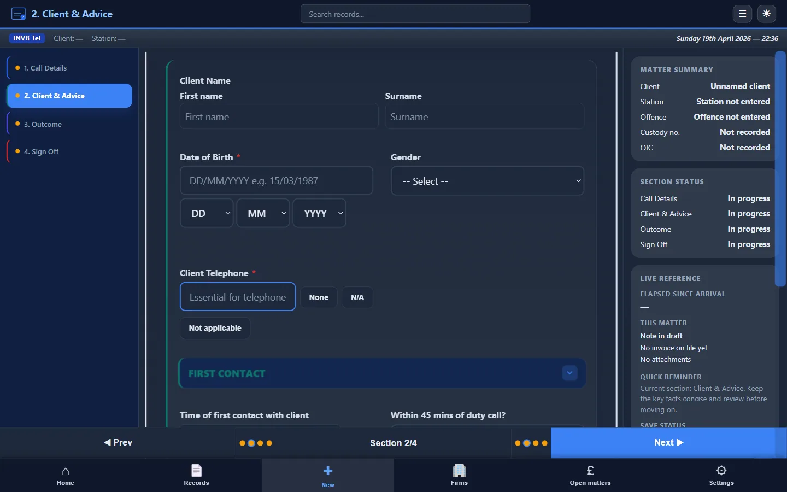This screenshot has height=492, width=787.
Task: Click the app logo icon beside the title
Action: [19, 14]
